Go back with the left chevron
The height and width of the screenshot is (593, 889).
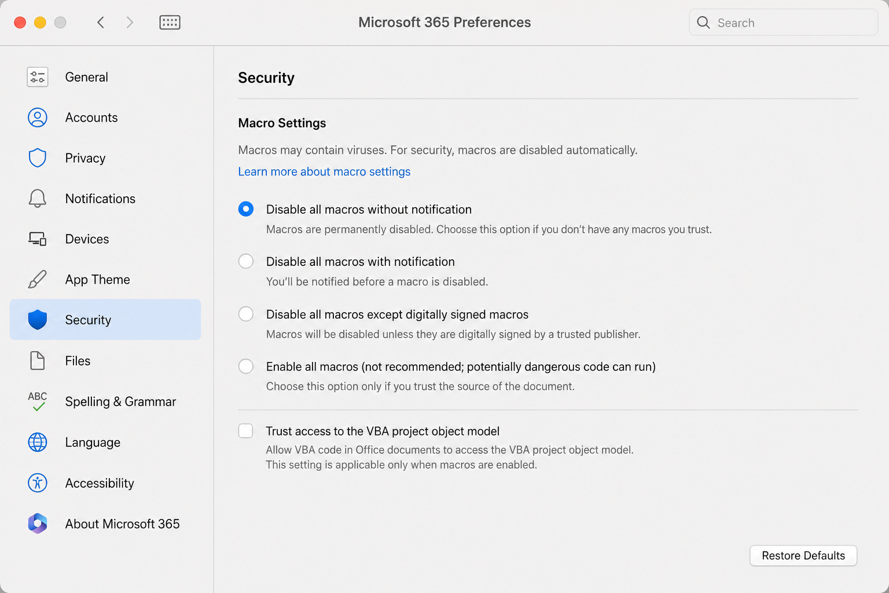pyautogui.click(x=101, y=23)
